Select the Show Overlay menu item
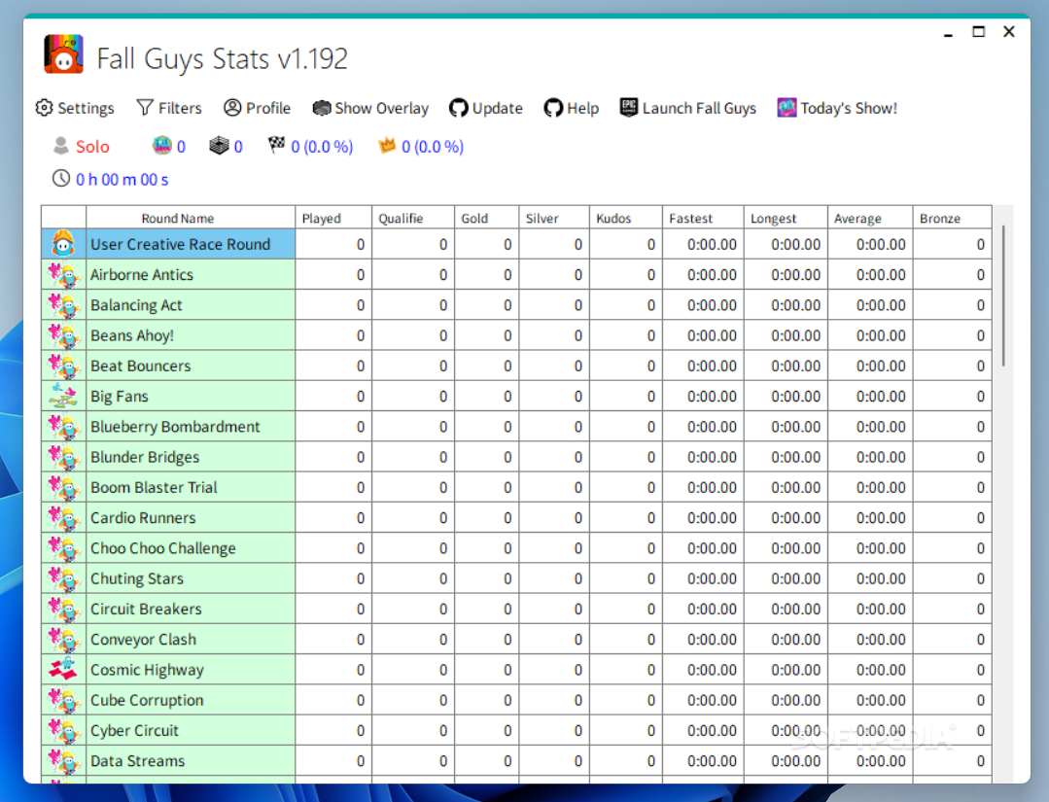1049x802 pixels. (370, 108)
